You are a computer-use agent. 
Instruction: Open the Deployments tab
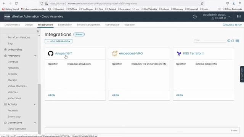[12, 25]
